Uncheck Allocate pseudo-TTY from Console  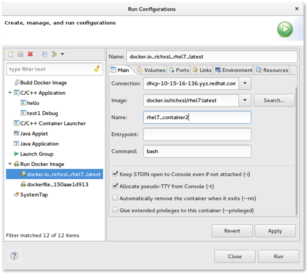pos(115,186)
